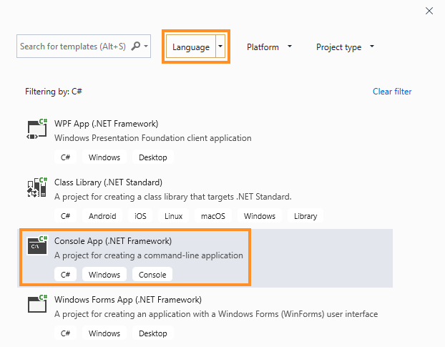Screen dimensions: 445x347
Task: Click the C# tag under WPF App
Action: click(x=65, y=157)
